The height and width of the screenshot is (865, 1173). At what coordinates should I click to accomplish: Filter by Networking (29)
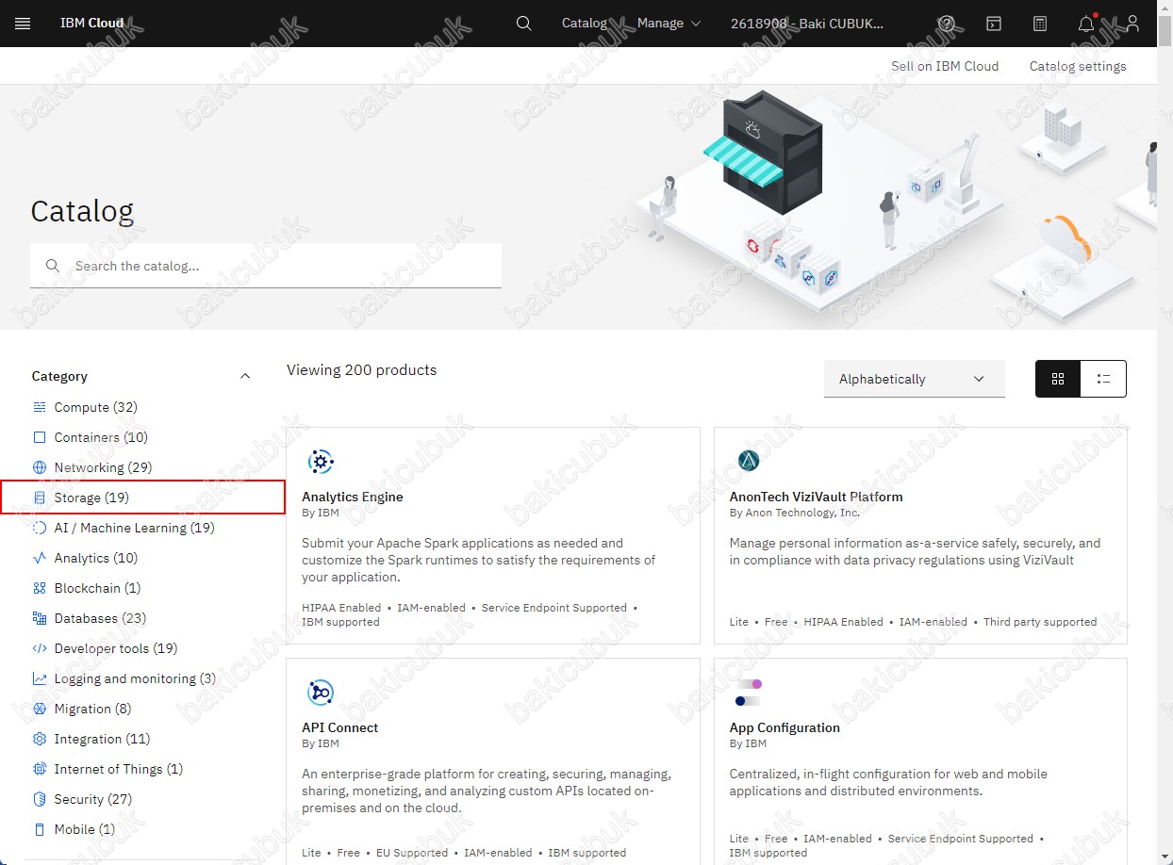pos(103,467)
